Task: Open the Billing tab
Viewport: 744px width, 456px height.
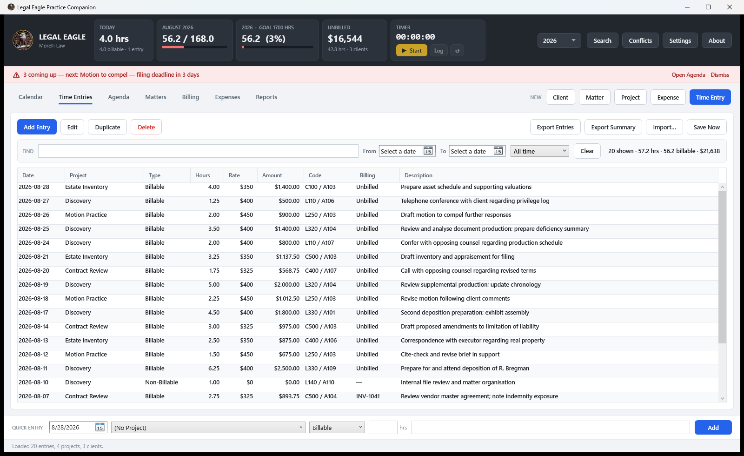Action: click(x=191, y=97)
